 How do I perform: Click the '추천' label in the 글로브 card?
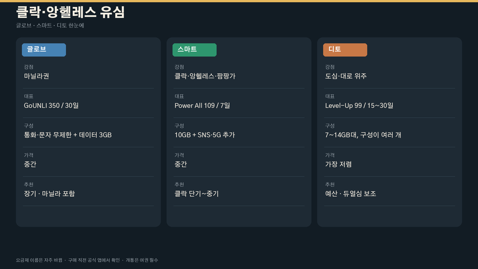pos(28,184)
